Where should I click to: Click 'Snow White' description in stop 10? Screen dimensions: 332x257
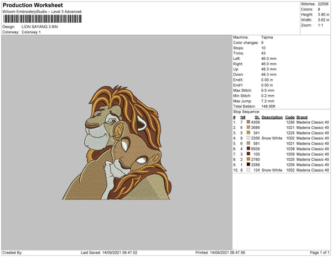(272, 170)
